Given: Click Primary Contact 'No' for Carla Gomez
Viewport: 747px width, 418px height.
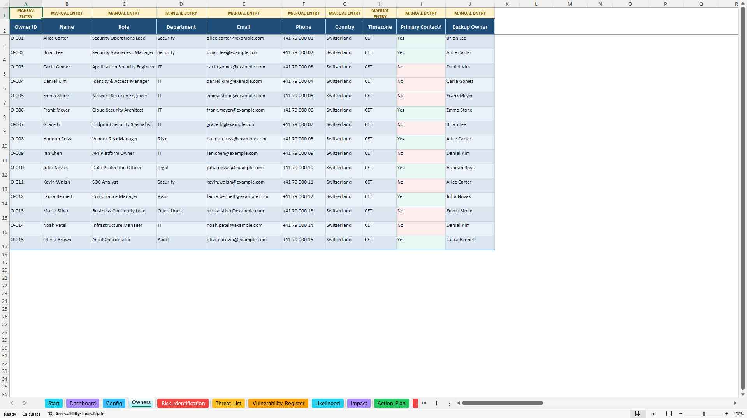Looking at the screenshot, I should pyautogui.click(x=421, y=70).
